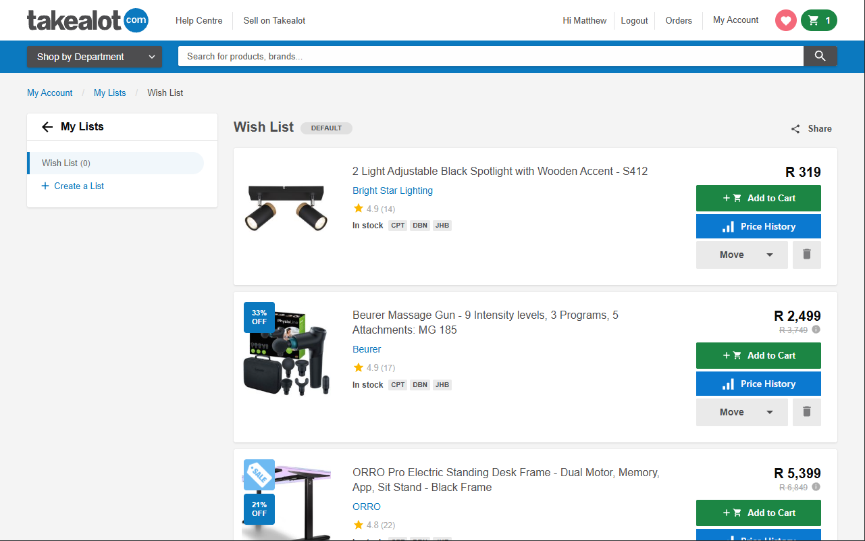Viewport: 865px width, 541px height.
Task: Click Create a List link
Action: point(73,186)
